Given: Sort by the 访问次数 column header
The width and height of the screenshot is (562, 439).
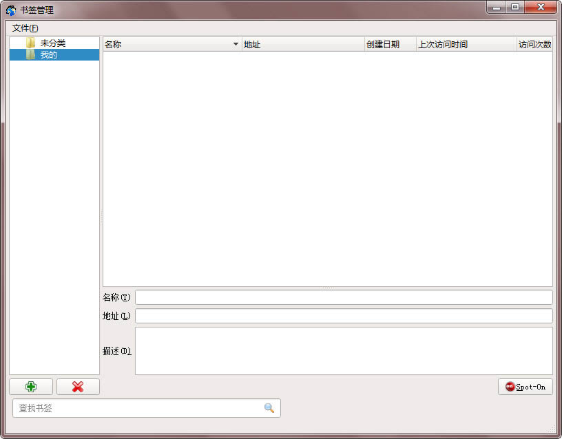Looking at the screenshot, I should [534, 45].
